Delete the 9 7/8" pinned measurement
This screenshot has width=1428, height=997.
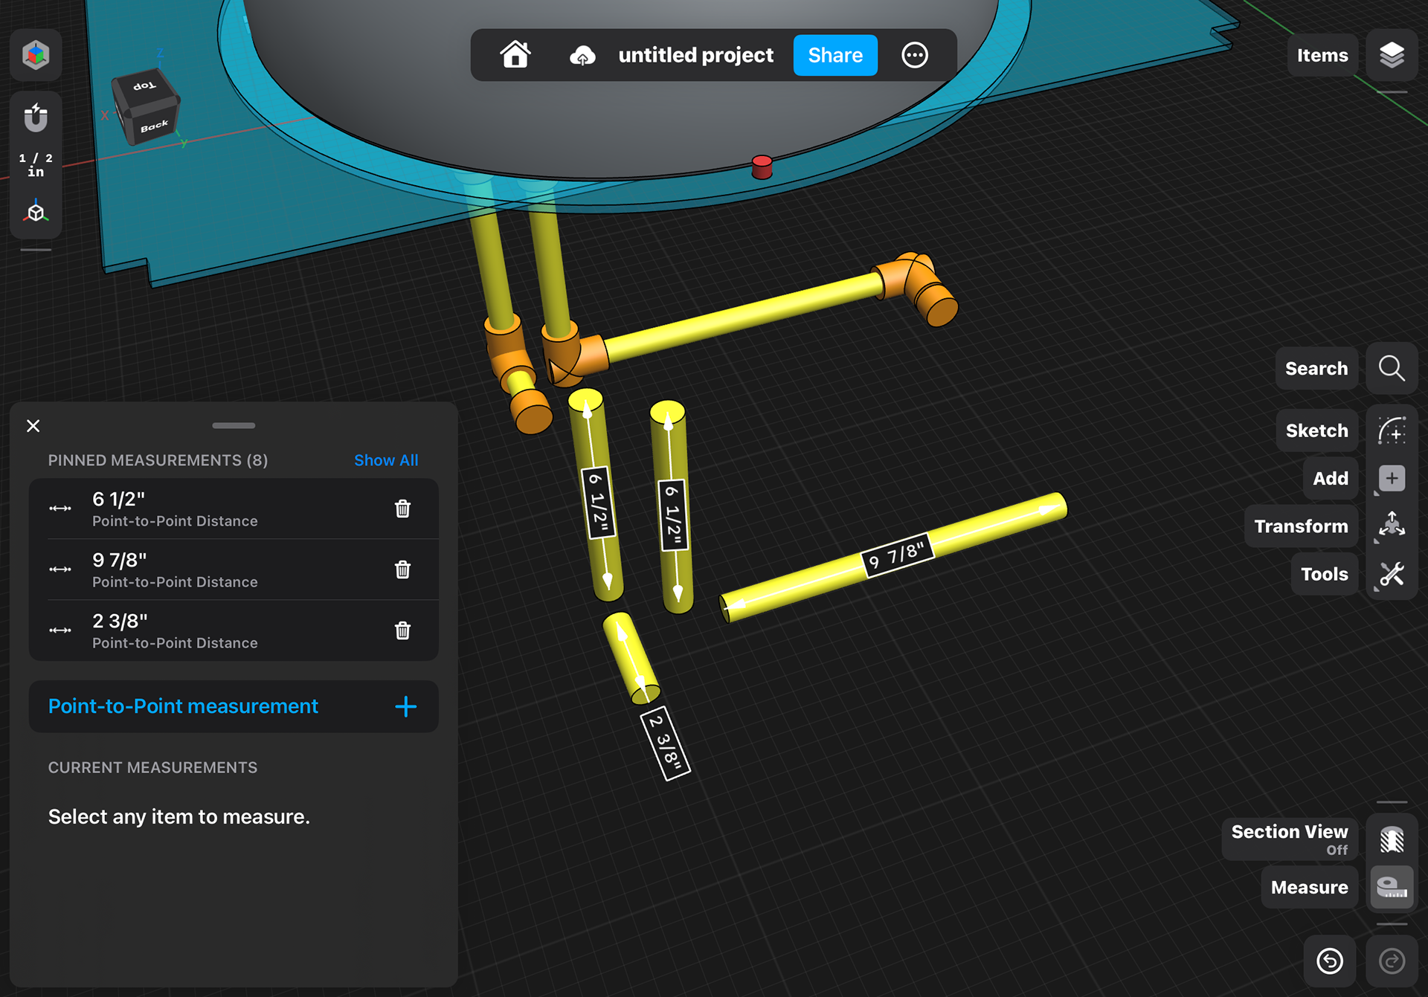(402, 570)
